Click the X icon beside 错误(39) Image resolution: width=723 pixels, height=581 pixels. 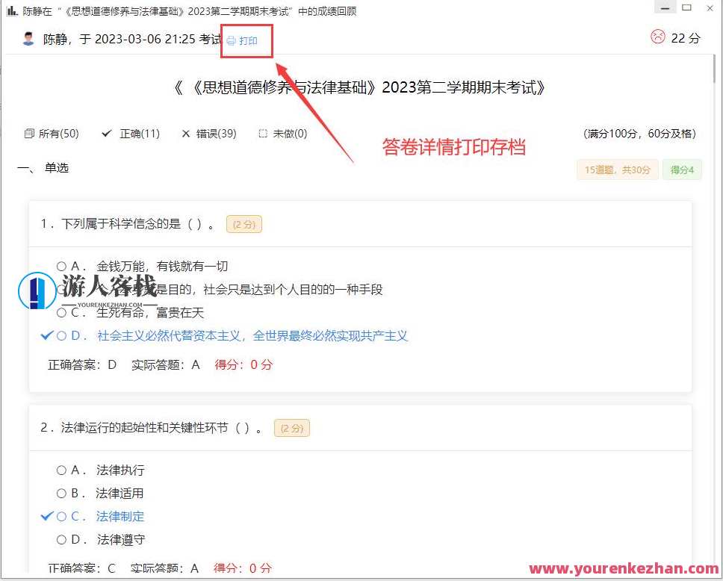186,134
